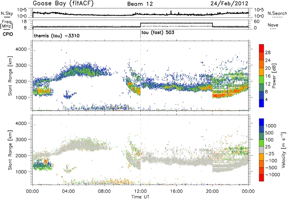Click the '3000' tick of the velocity panel
This screenshot has height=199, width=287.
point(21,139)
